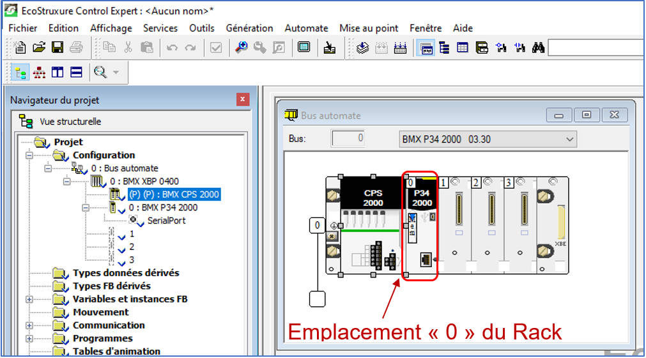Viewport: 646px width, 358px height.
Task: Open a project with the folder icon
Action: pos(39,48)
